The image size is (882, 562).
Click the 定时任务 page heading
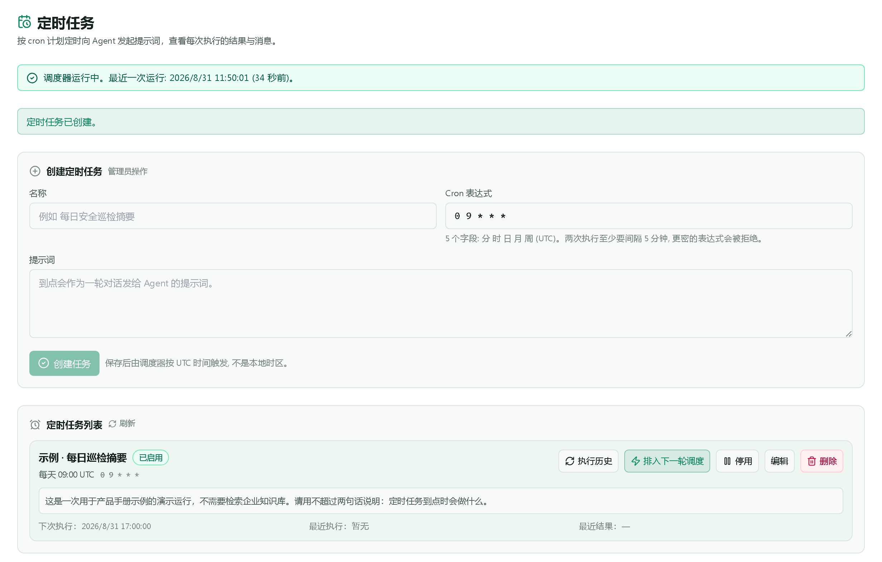(66, 23)
